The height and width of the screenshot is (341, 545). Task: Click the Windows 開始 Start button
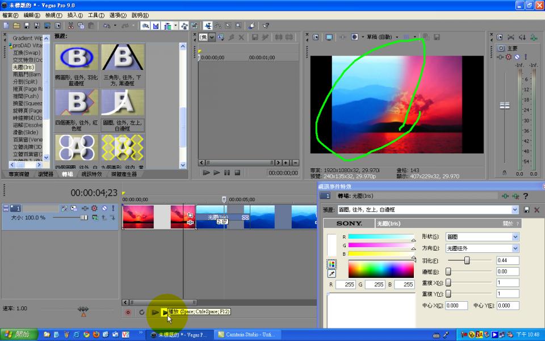click(19, 334)
